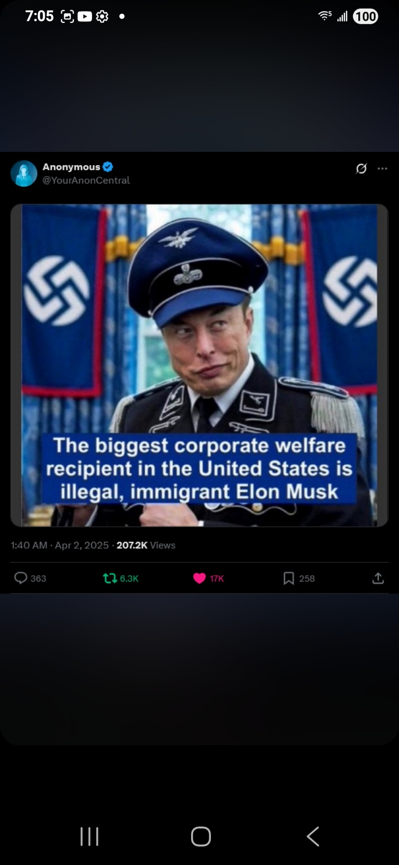
Task: Open the recent apps navigation button
Action: [89, 836]
